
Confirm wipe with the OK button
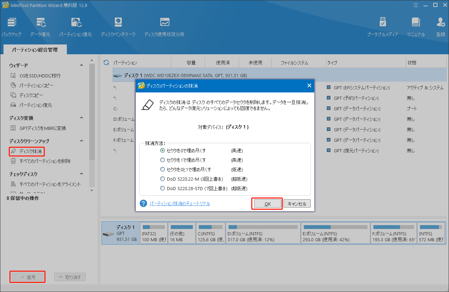click(x=267, y=204)
